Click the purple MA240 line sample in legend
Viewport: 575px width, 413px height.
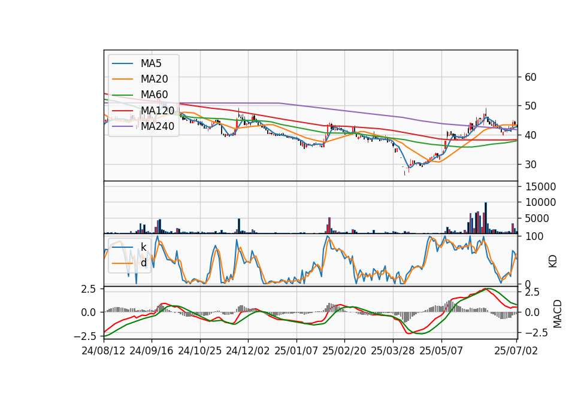pyautogui.click(x=122, y=126)
